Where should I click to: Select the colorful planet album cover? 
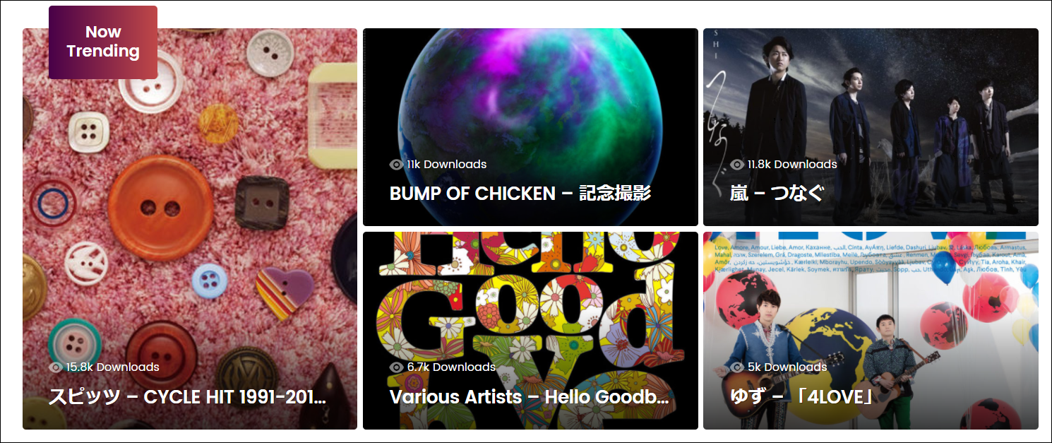530,127
